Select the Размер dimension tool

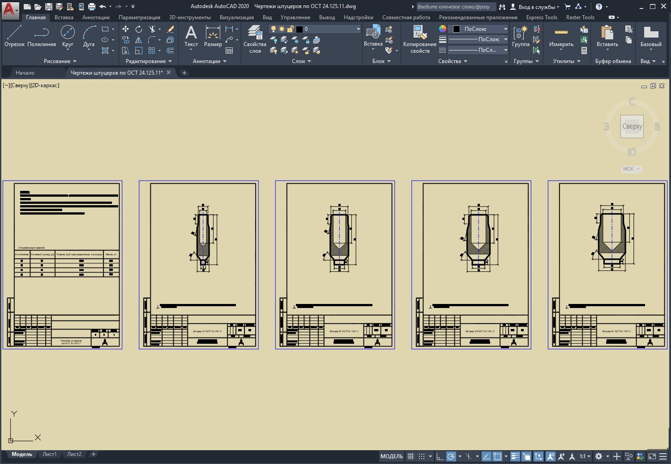(x=213, y=36)
